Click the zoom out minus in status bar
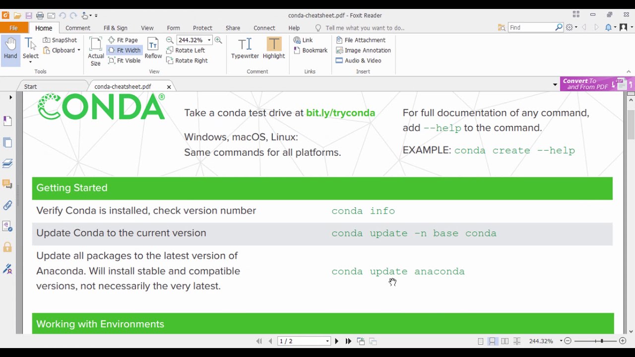This screenshot has height=357, width=635. [x=568, y=341]
